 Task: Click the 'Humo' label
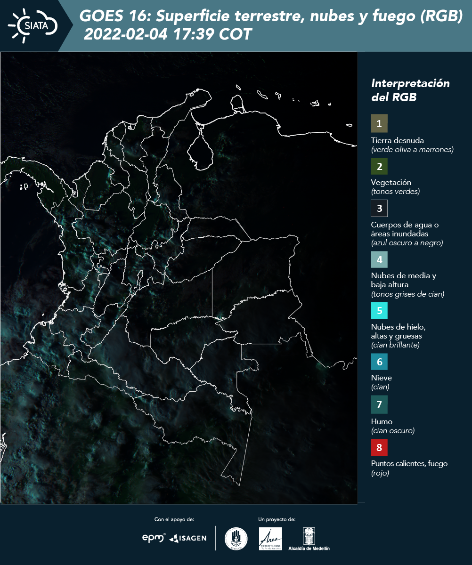382,421
